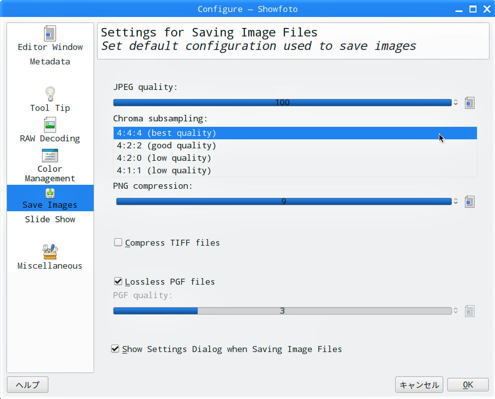Switch to the Metadata page

pos(50,61)
